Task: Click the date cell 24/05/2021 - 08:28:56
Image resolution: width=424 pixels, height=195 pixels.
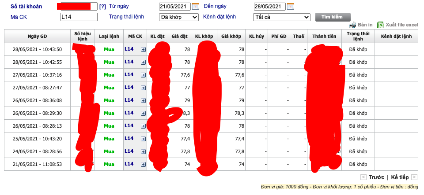Action: pyautogui.click(x=37, y=151)
